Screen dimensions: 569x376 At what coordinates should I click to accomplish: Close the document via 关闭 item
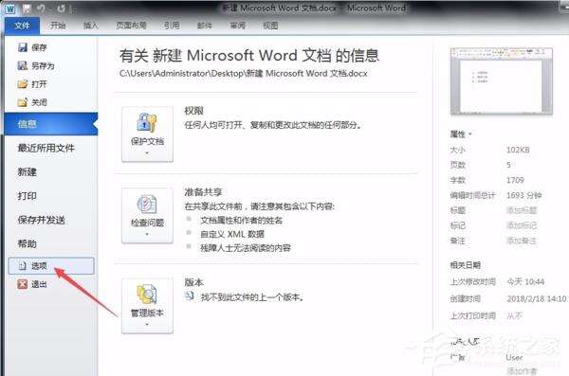tap(32, 102)
